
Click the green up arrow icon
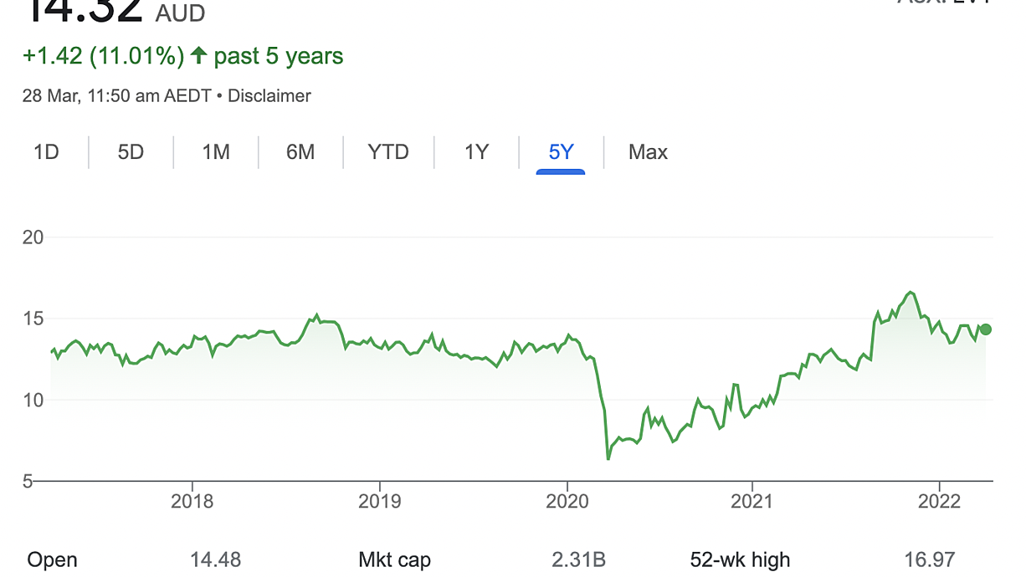tap(198, 56)
